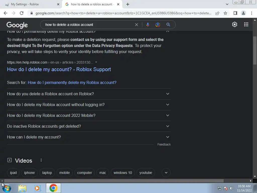The width and height of the screenshot is (257, 193).
Task: Close the how to delete a roblox account tab
Action: pyautogui.click(x=118, y=5)
